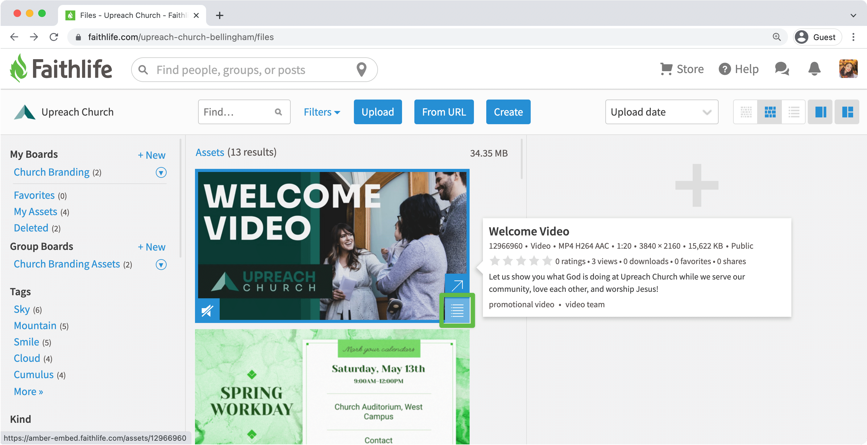
Task: Click the Create button
Action: pos(508,112)
